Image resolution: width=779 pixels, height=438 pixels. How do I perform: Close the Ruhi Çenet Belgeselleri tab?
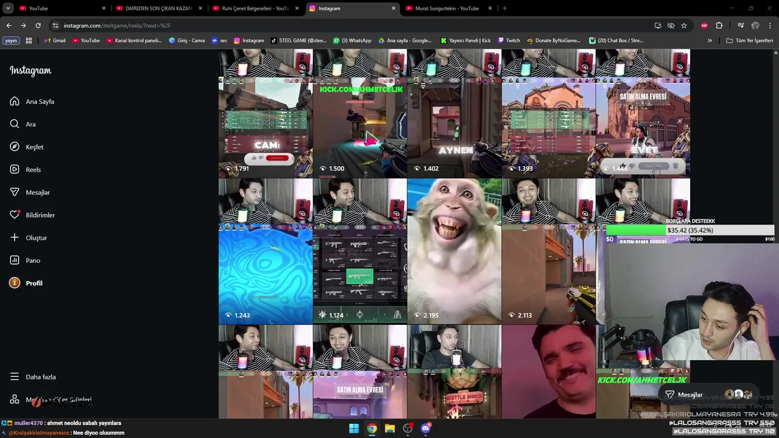[297, 9]
